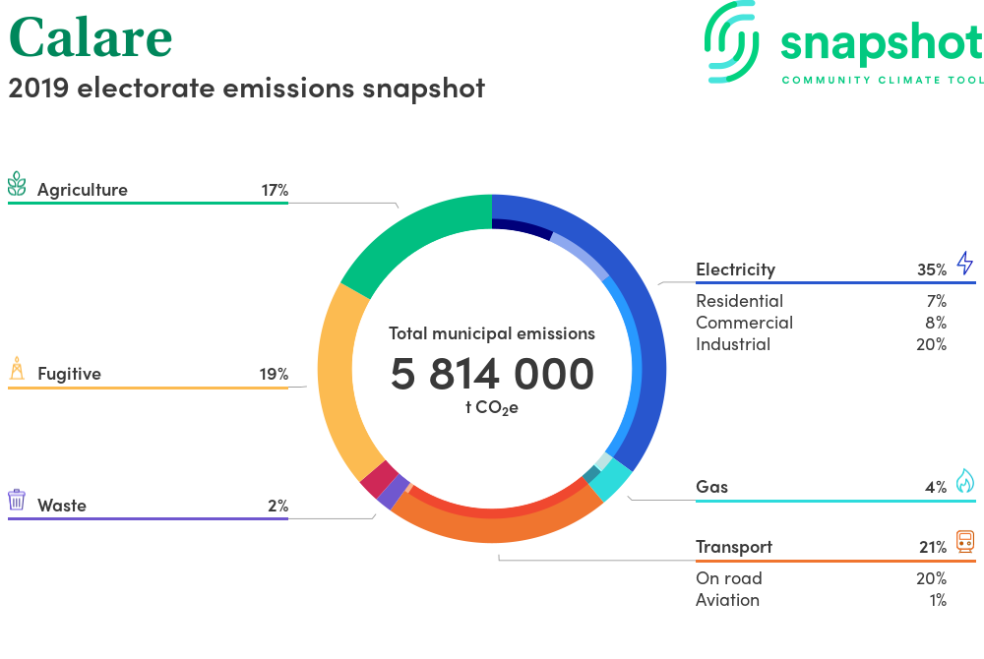The height and width of the screenshot is (659, 984).
Task: Select the pale blue Commercial inner segment
Action: [582, 255]
